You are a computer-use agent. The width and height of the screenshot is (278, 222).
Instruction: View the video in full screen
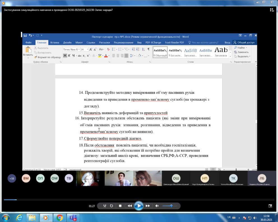pos(270,206)
